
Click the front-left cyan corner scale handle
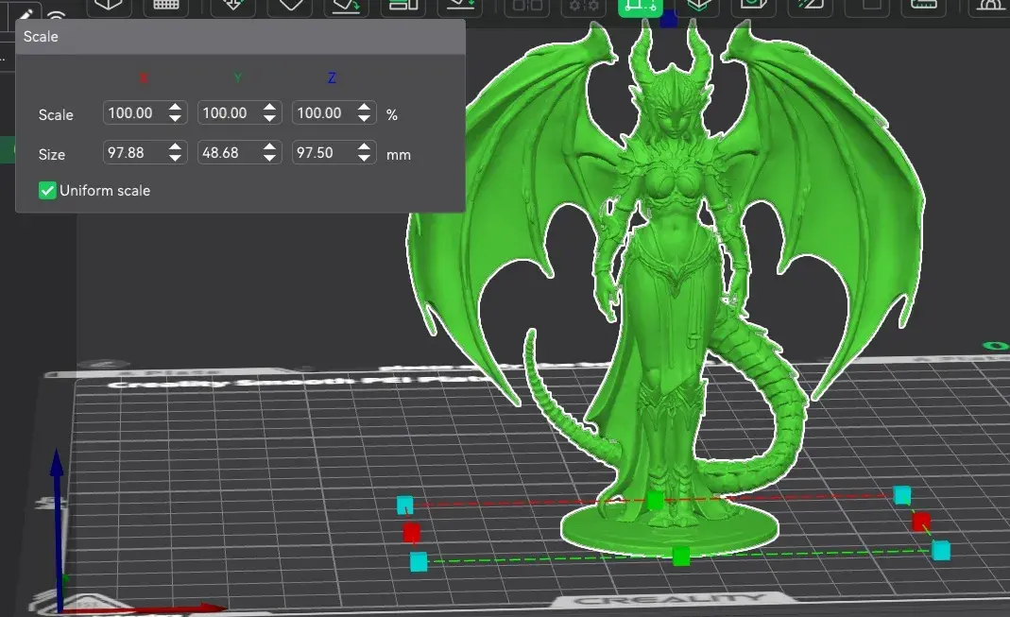click(419, 561)
